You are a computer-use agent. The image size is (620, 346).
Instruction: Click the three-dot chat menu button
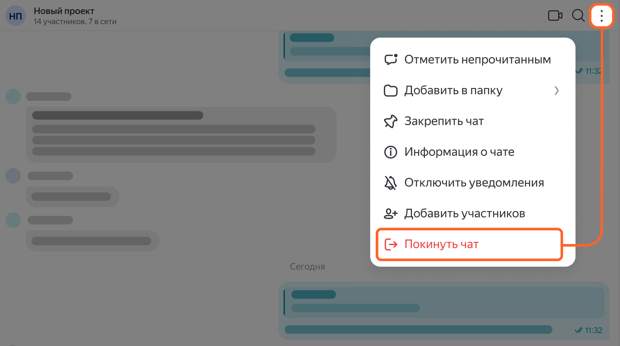point(601,16)
